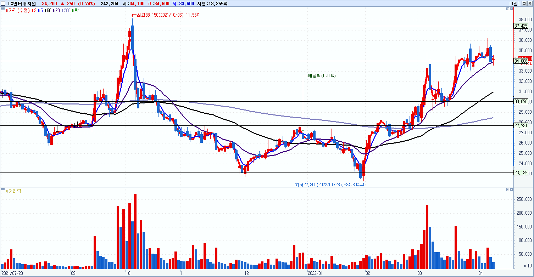Click the 27,721 horizontal line price tag
The image size is (534, 277).
point(521,125)
